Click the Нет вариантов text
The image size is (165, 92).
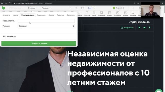click(x=9, y=36)
